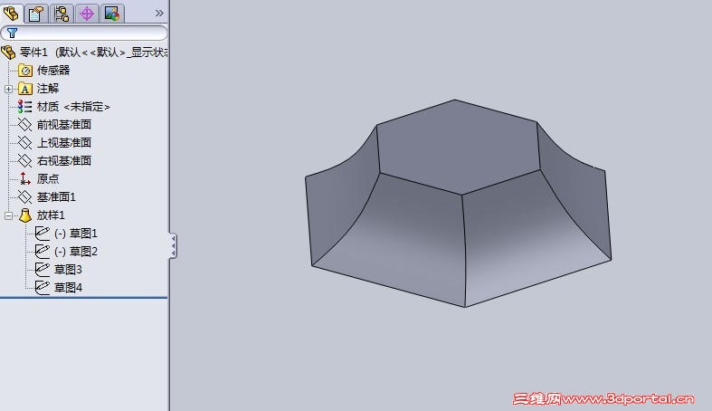Open the DisplayManager tab

pos(111,14)
